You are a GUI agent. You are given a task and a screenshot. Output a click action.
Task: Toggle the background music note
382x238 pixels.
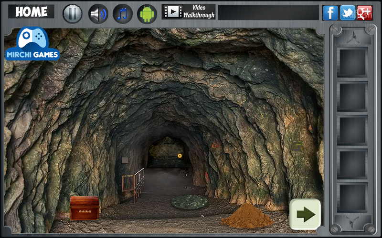[123, 14]
